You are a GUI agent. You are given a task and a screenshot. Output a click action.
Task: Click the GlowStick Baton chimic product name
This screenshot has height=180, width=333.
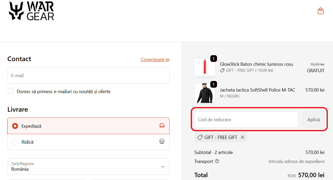point(256,64)
